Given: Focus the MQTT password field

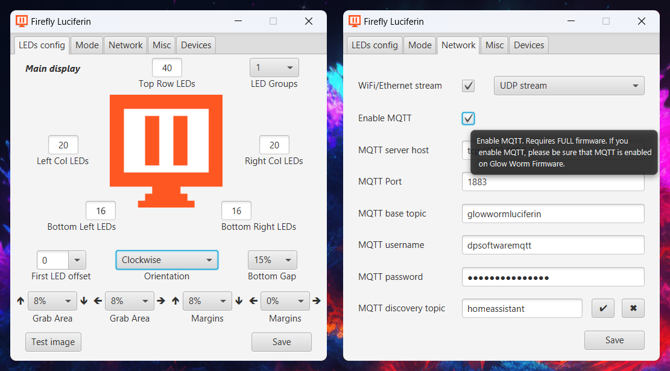Looking at the screenshot, I should point(553,277).
